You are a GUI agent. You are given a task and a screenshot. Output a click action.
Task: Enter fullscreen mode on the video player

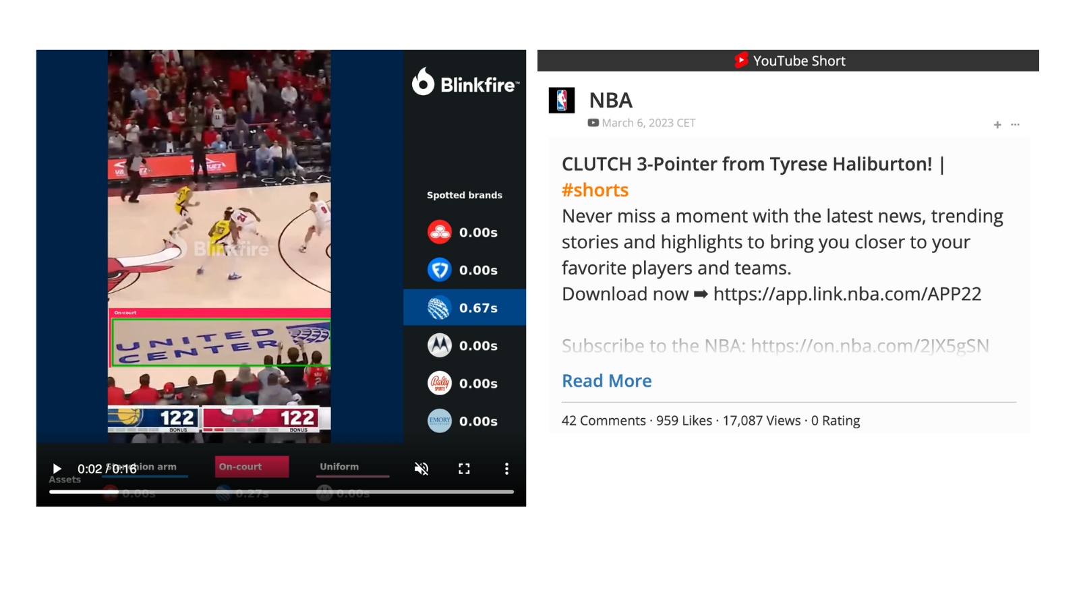464,468
